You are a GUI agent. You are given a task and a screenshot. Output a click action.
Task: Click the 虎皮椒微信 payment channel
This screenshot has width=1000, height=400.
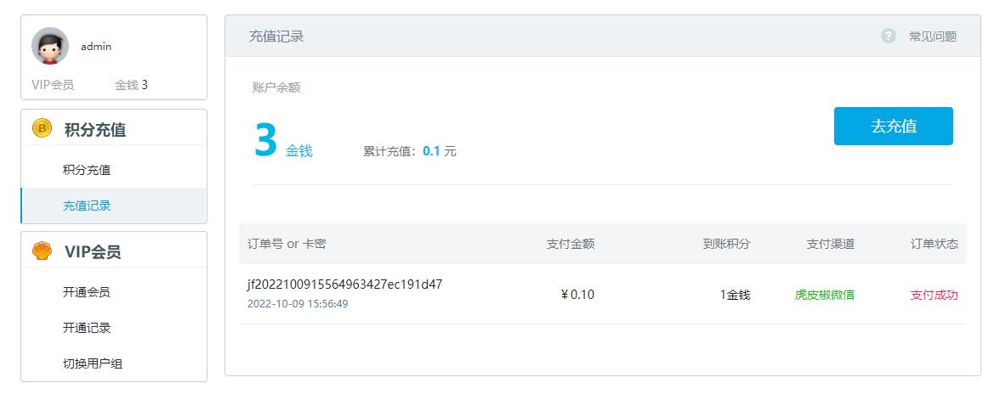coord(825,295)
